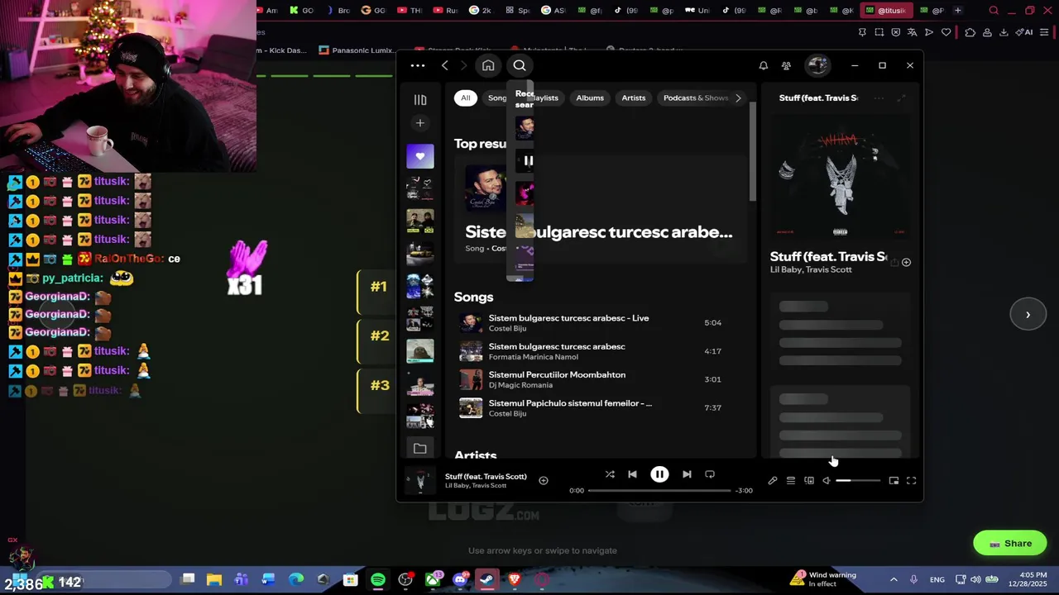Viewport: 1059px width, 595px height.
Task: Open Spotify in the Windows taskbar
Action: pyautogui.click(x=378, y=580)
